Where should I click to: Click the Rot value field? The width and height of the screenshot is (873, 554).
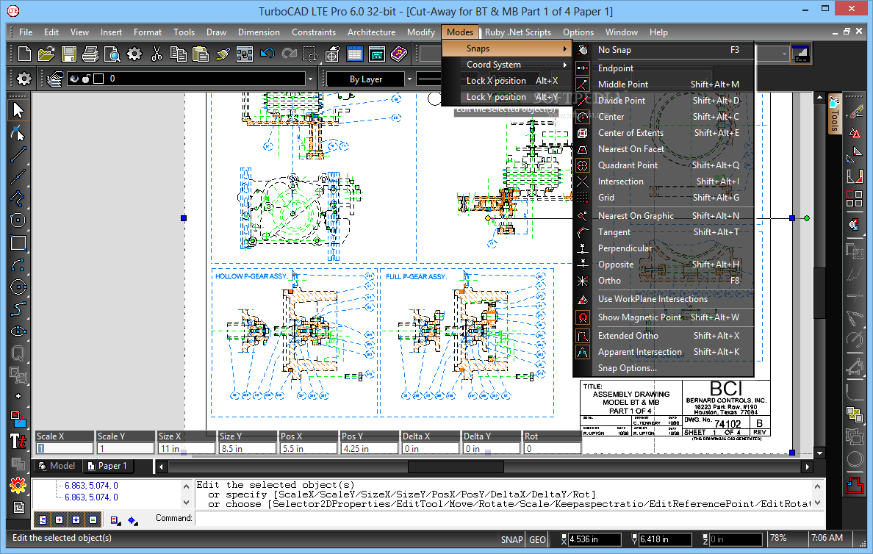(x=553, y=448)
